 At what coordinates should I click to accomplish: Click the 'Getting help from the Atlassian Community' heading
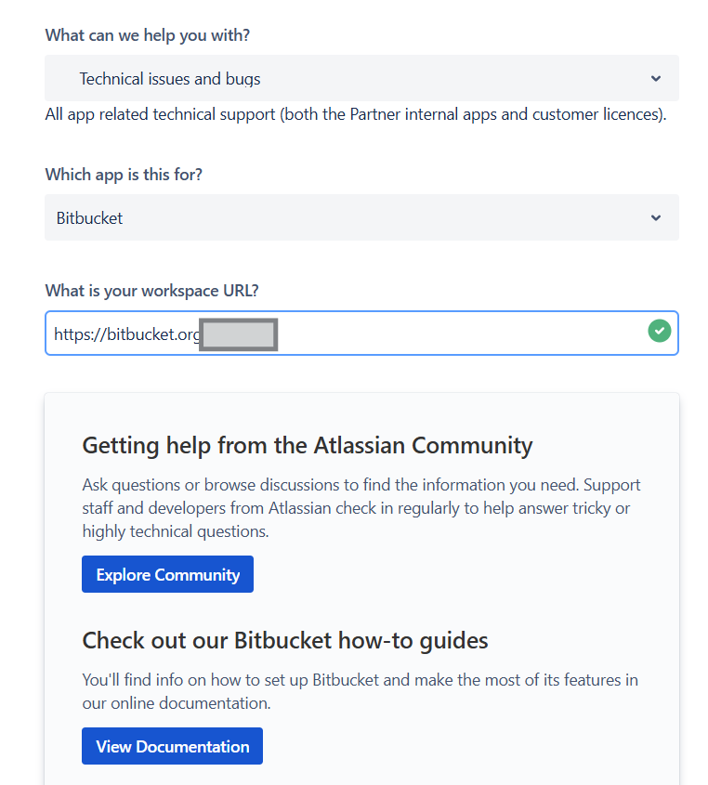click(308, 446)
